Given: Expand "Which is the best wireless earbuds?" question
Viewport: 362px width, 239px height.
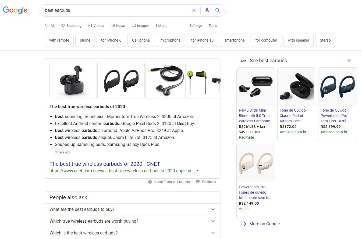Looking at the screenshot, I should [133, 233].
